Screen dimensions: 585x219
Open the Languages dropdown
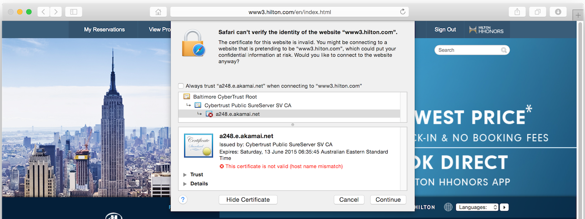tap(477, 207)
